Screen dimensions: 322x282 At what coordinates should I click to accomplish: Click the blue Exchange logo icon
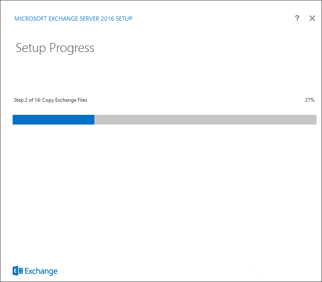(x=18, y=271)
